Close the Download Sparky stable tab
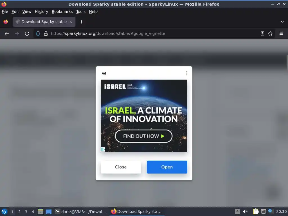 71,22
